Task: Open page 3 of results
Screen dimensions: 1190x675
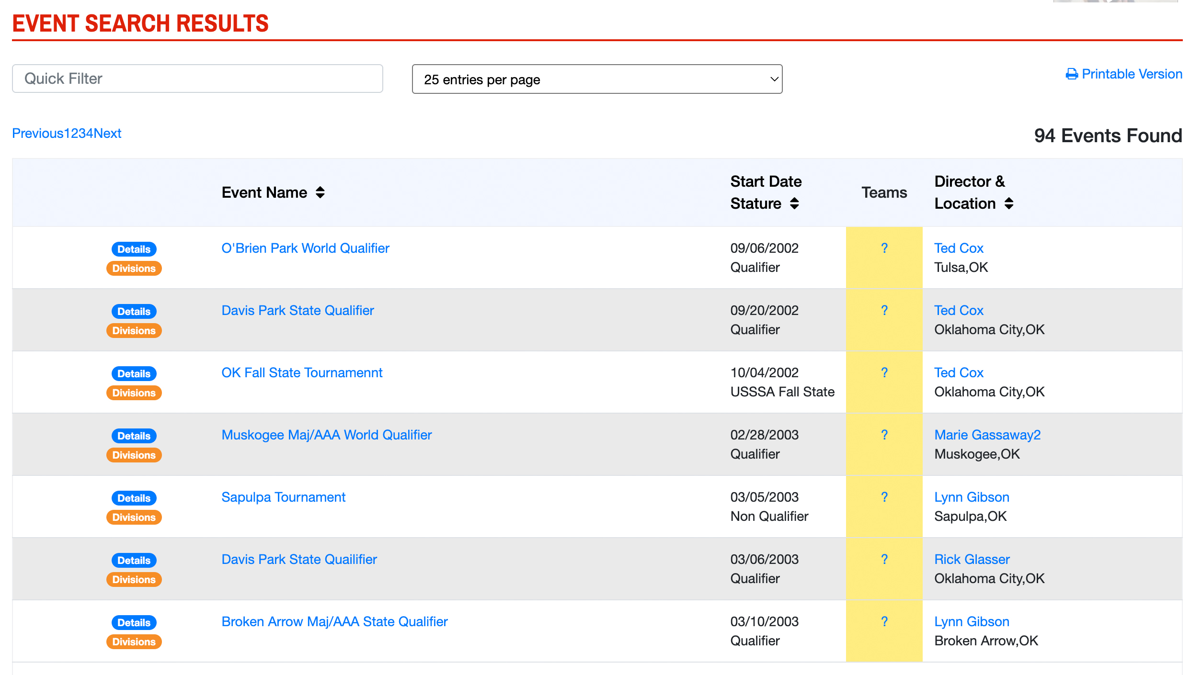Action: coord(82,133)
